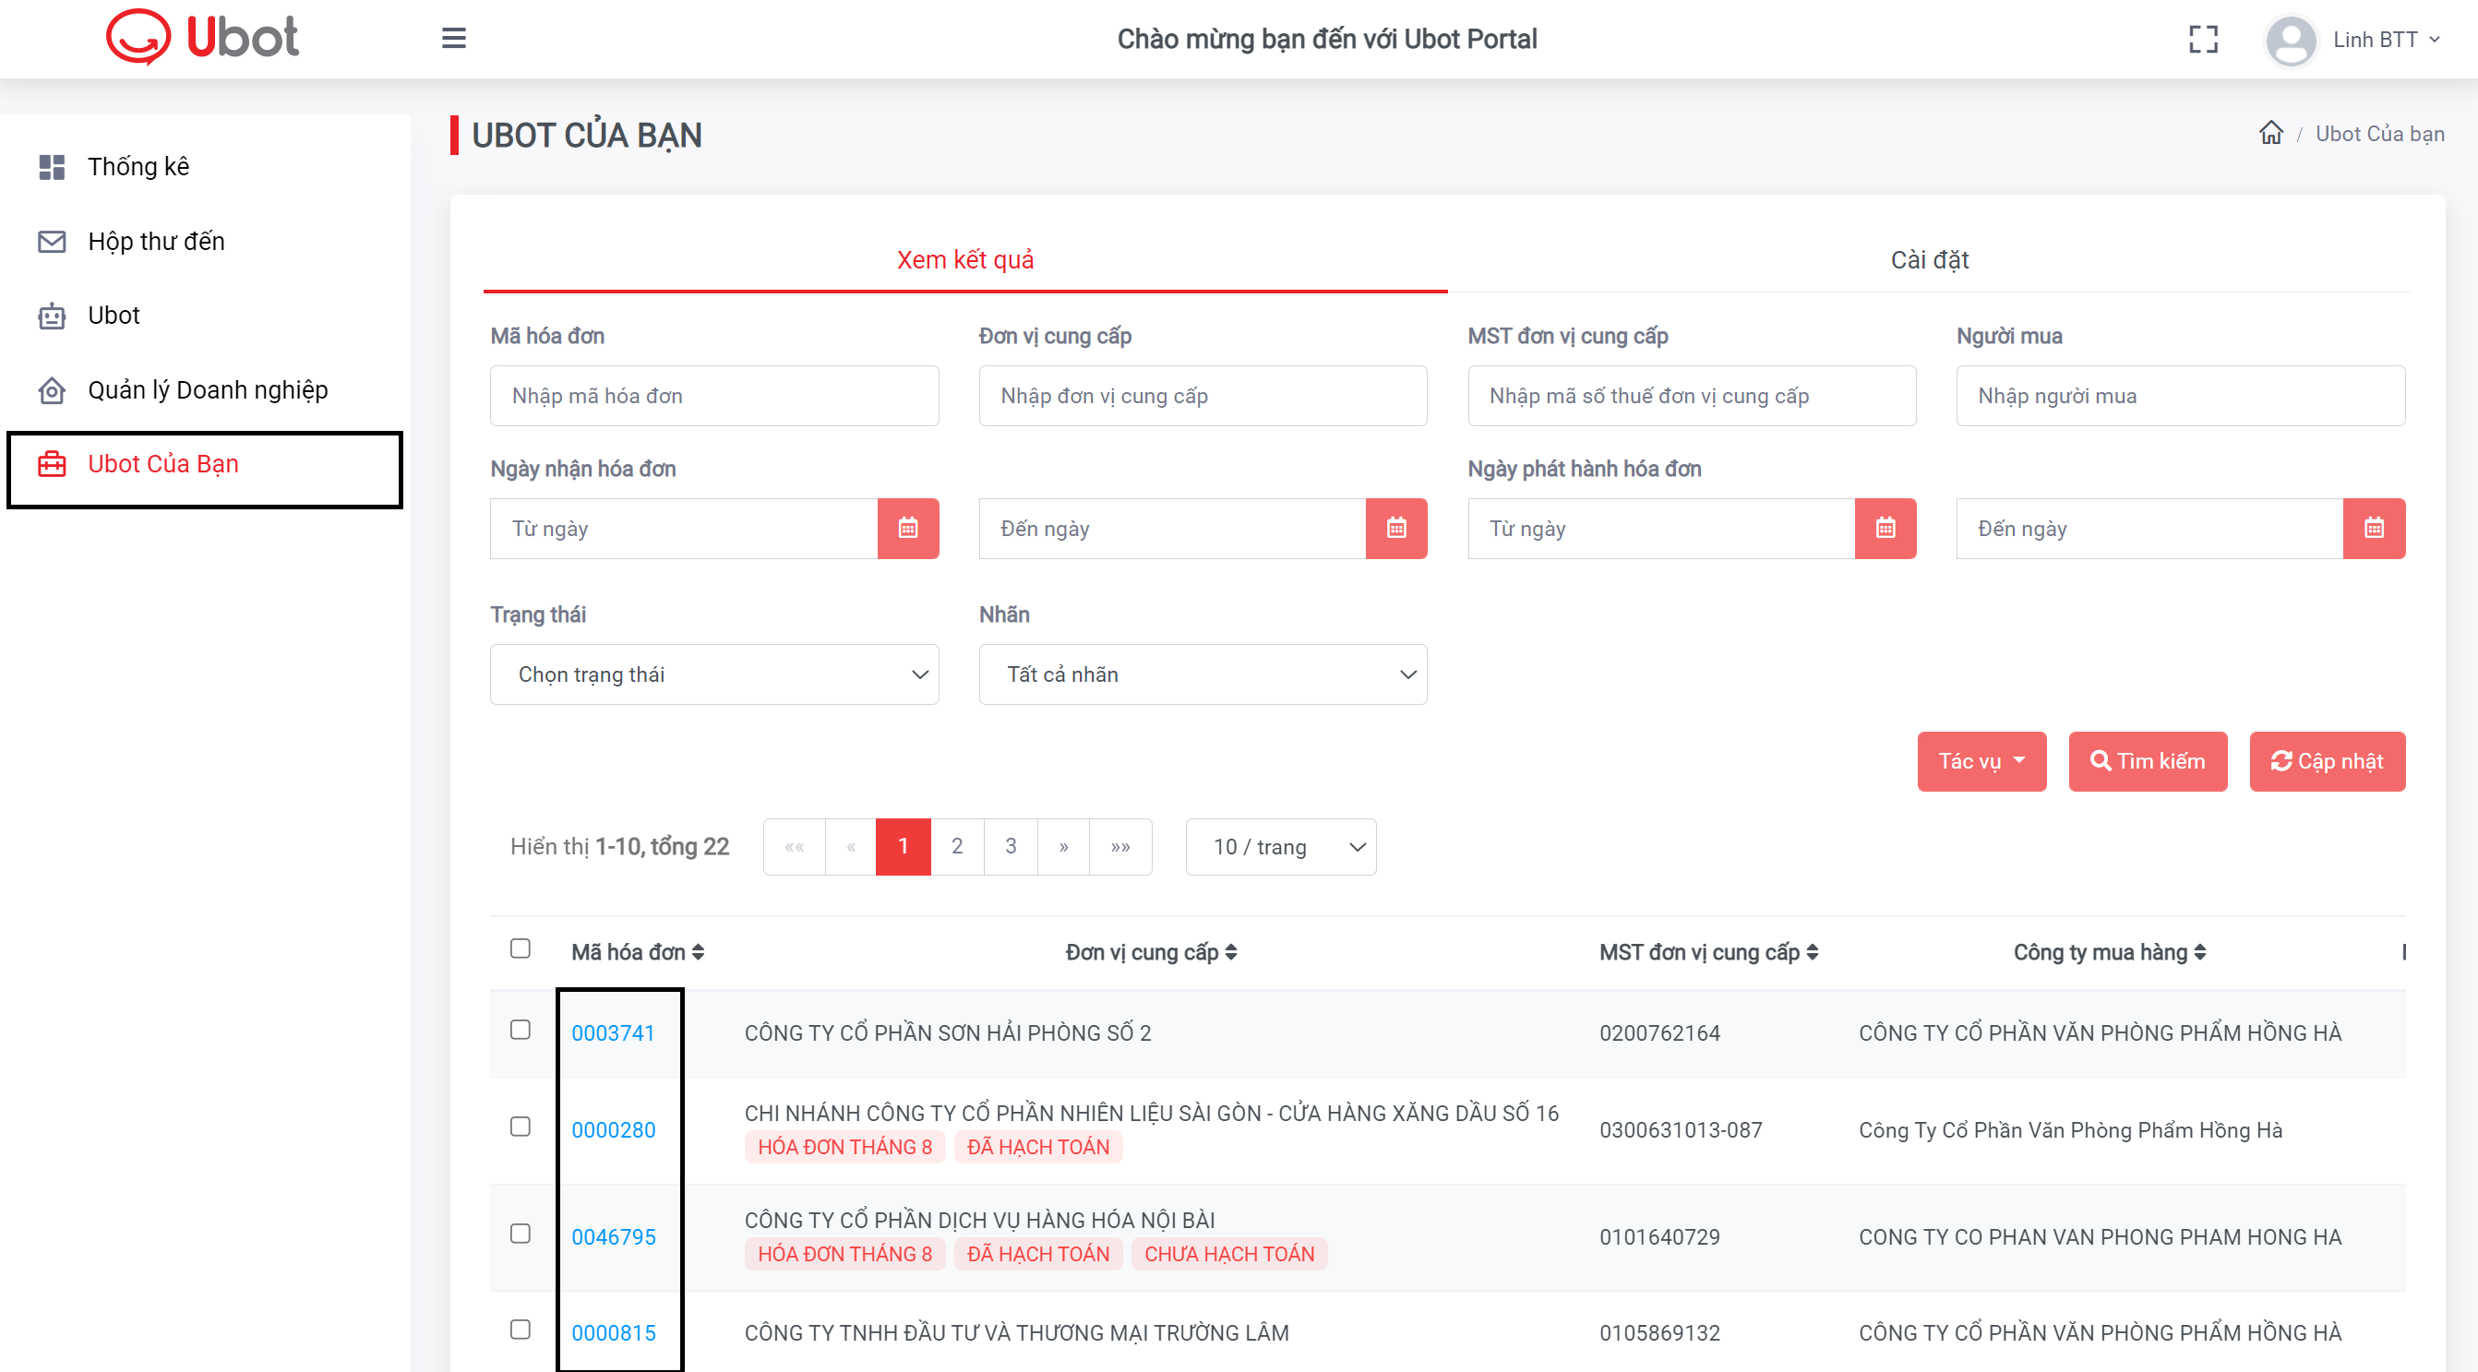Click the Ubot logo
The width and height of the screenshot is (2478, 1372).
(202, 38)
